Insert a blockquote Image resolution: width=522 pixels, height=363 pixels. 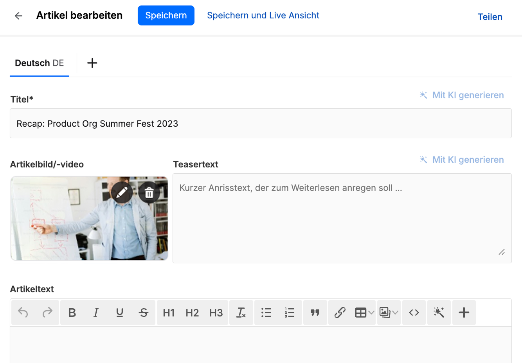(x=315, y=313)
